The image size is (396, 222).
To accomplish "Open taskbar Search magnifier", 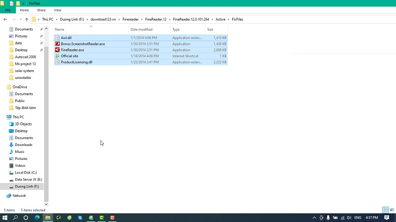I will [15, 218].
